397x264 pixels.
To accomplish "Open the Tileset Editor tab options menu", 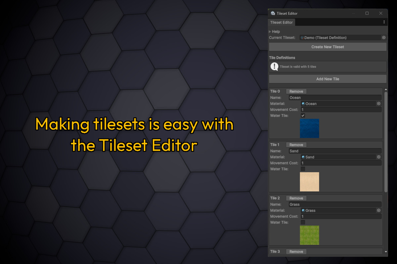I will click(x=384, y=22).
